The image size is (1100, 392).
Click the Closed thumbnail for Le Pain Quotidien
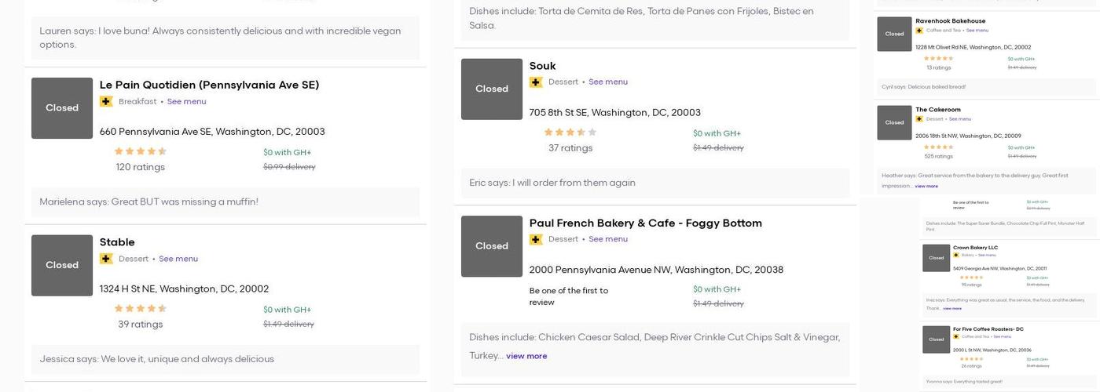point(62,108)
